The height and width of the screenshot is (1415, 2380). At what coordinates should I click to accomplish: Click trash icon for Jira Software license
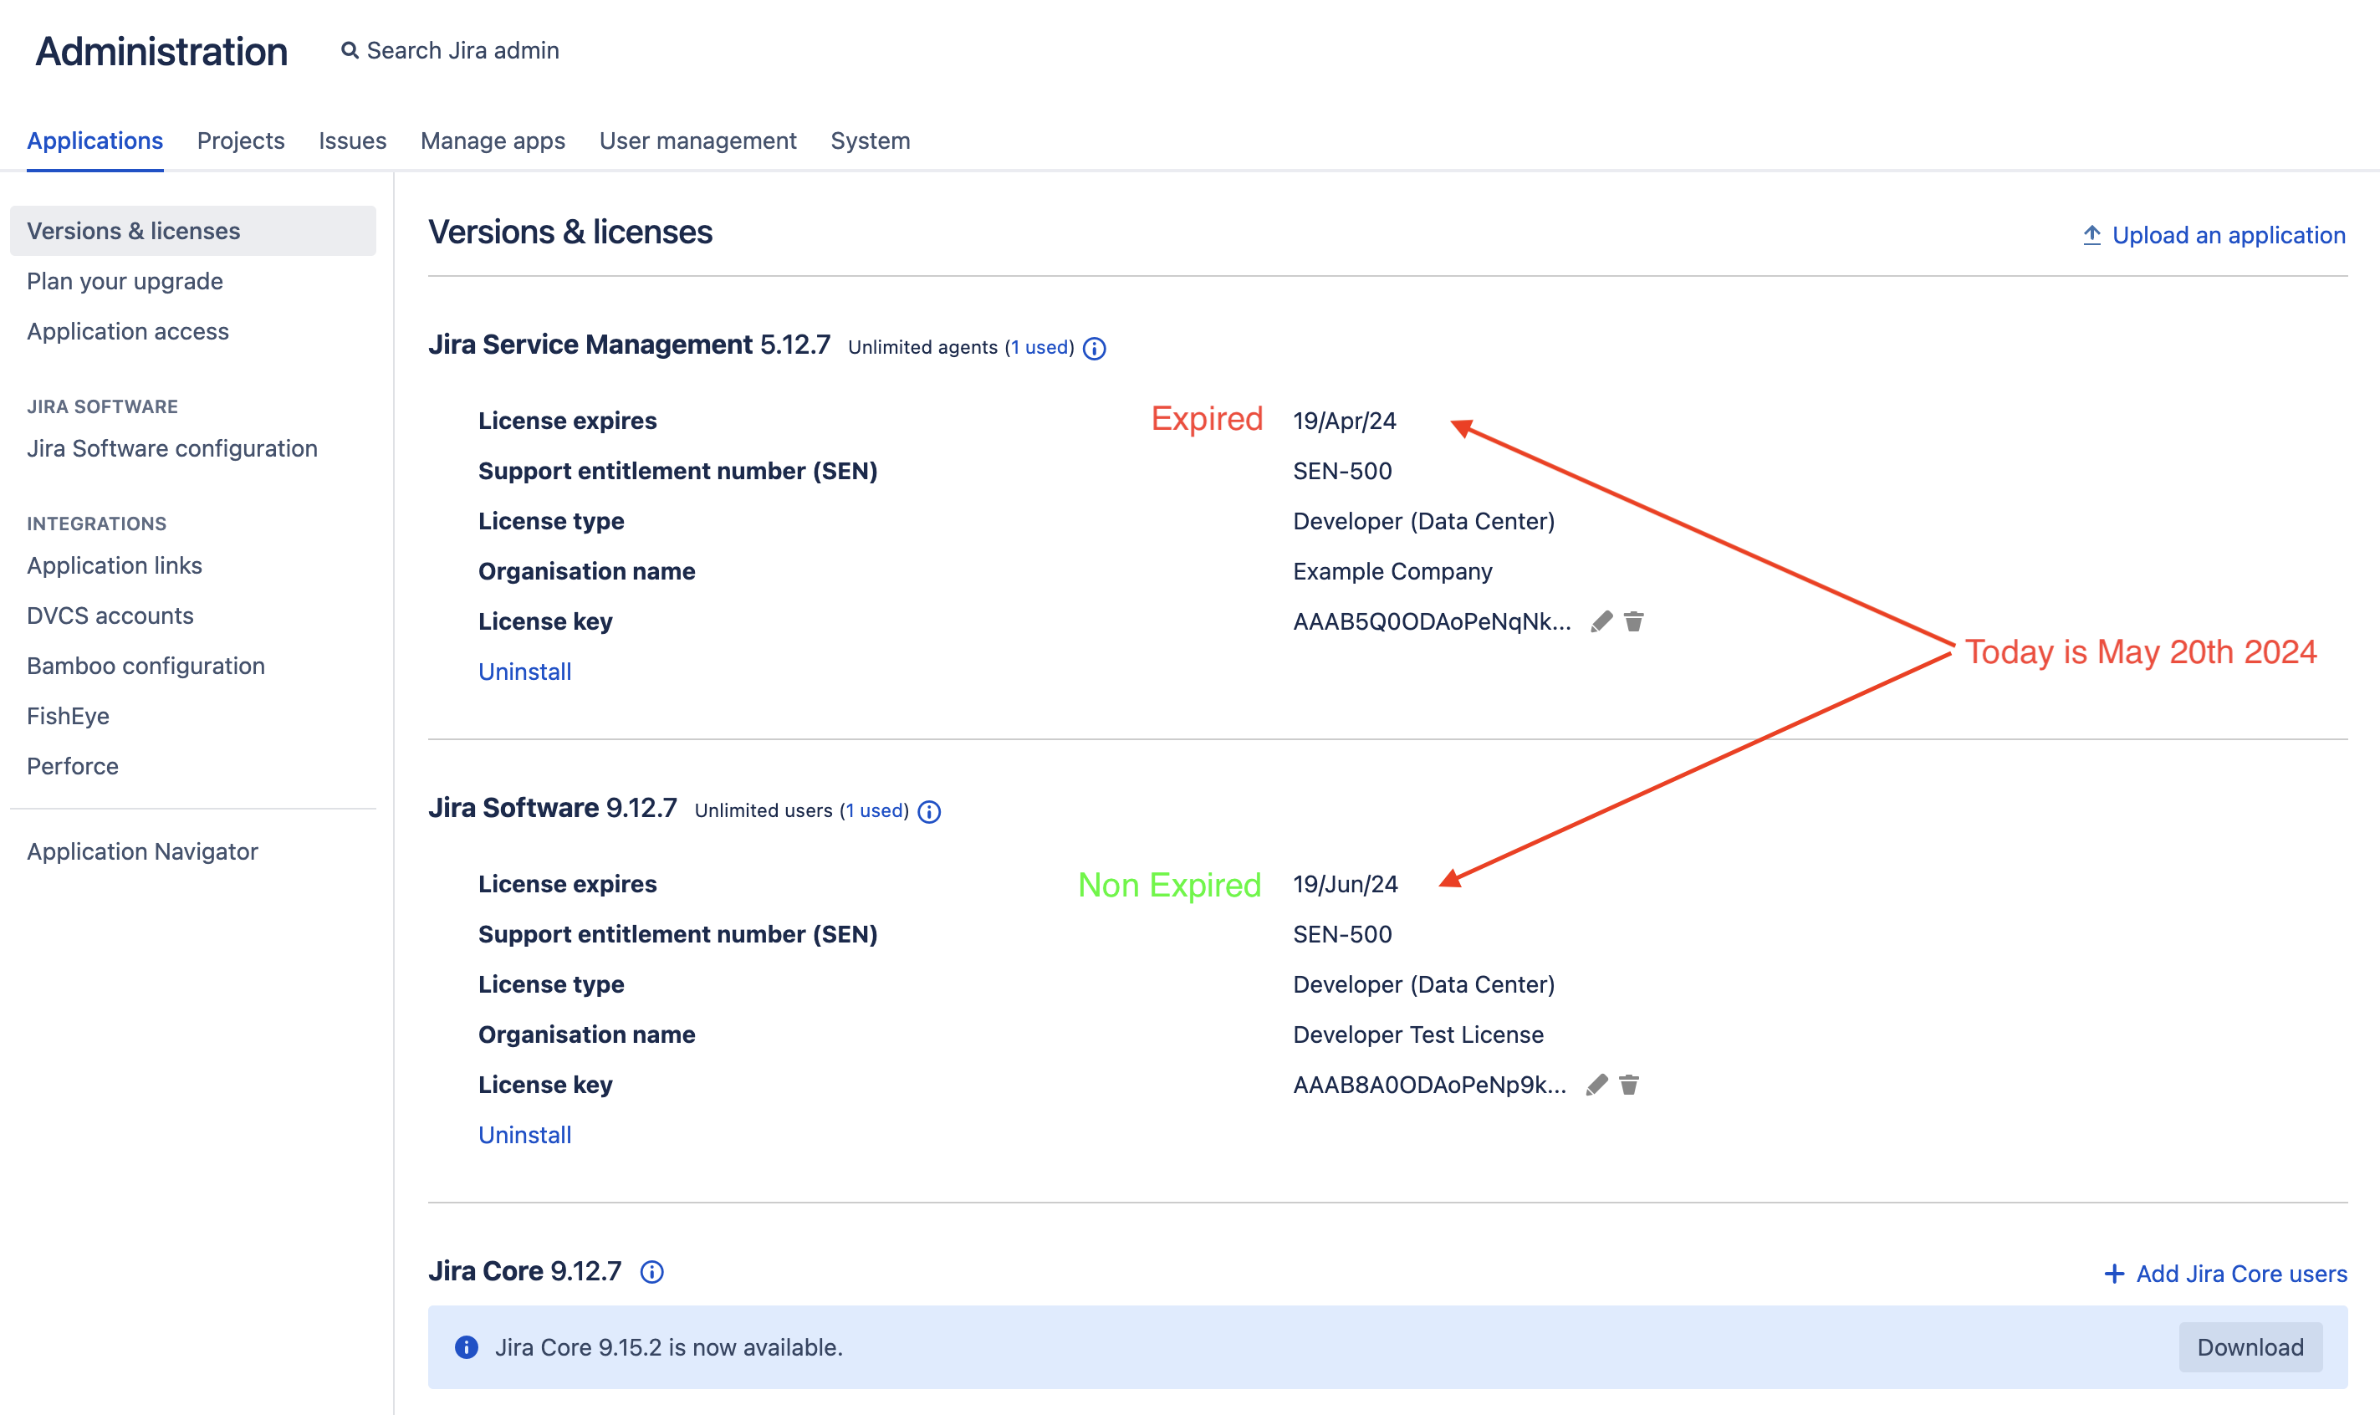1629,1086
